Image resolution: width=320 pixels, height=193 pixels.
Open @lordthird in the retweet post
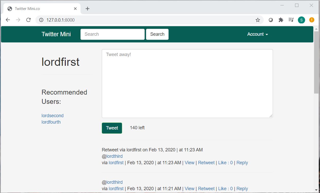coord(114,156)
